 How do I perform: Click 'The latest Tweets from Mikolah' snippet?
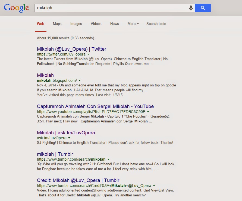point(102,61)
